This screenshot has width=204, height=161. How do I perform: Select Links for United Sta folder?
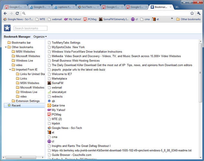(x=30, y=74)
